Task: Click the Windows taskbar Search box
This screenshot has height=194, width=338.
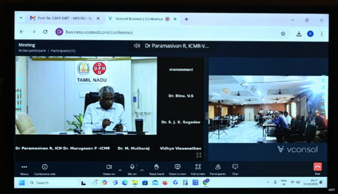Action: (x=52, y=183)
